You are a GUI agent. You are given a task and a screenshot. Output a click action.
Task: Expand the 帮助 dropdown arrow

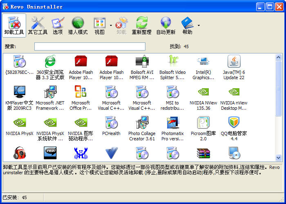(199, 25)
